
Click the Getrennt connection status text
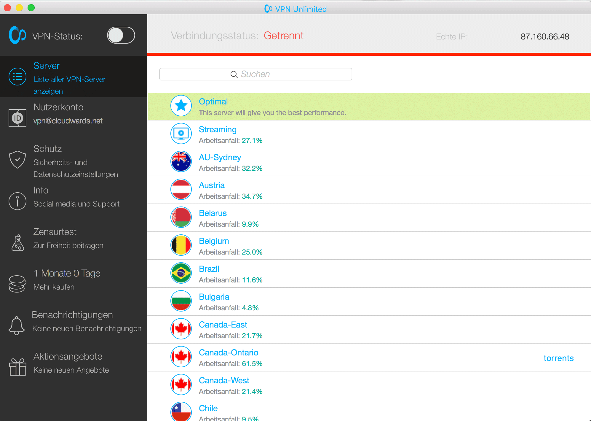coord(284,36)
